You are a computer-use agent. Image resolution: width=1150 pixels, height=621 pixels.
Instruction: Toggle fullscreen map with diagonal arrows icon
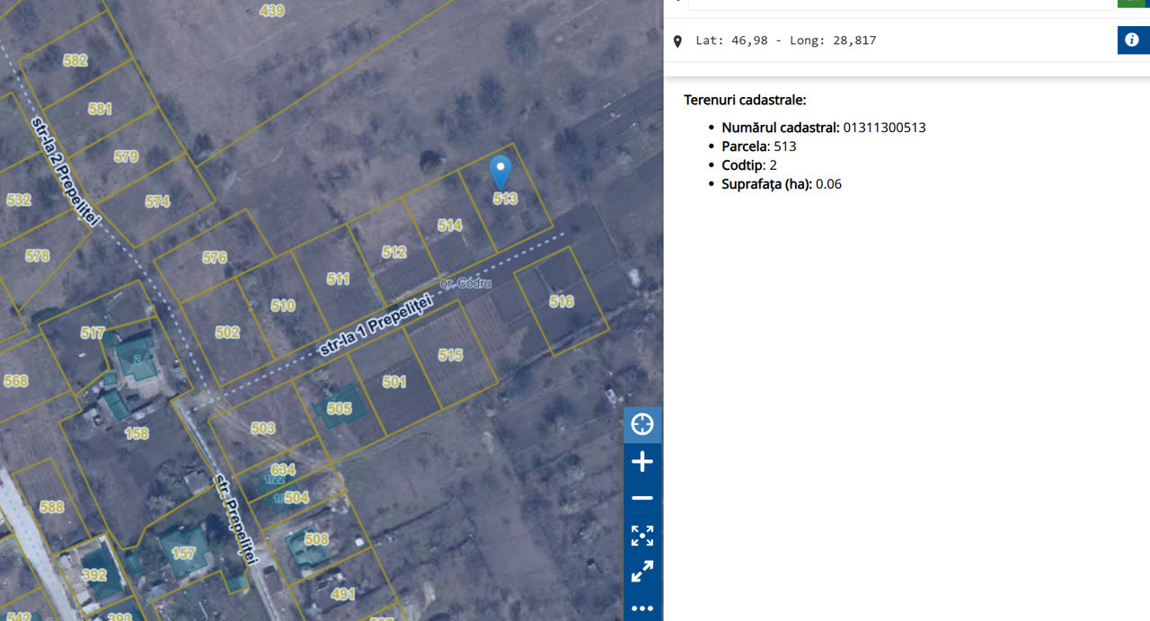pyautogui.click(x=642, y=572)
